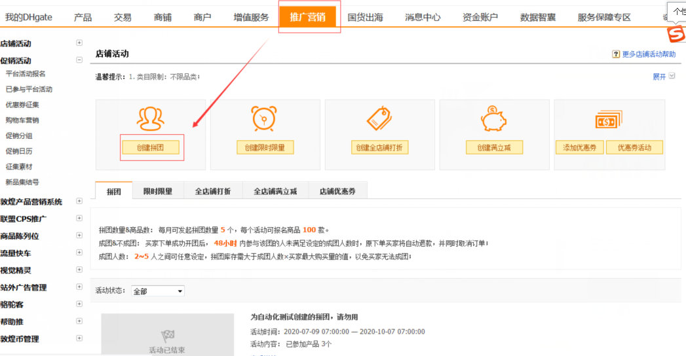Click the Sogou S input icon
This screenshot has width=686, height=356.
(x=676, y=34)
